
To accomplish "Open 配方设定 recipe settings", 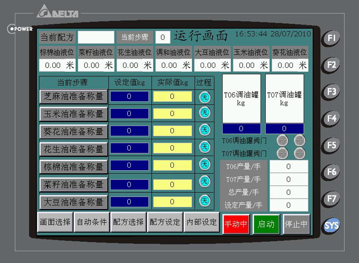I will [x=165, y=222].
